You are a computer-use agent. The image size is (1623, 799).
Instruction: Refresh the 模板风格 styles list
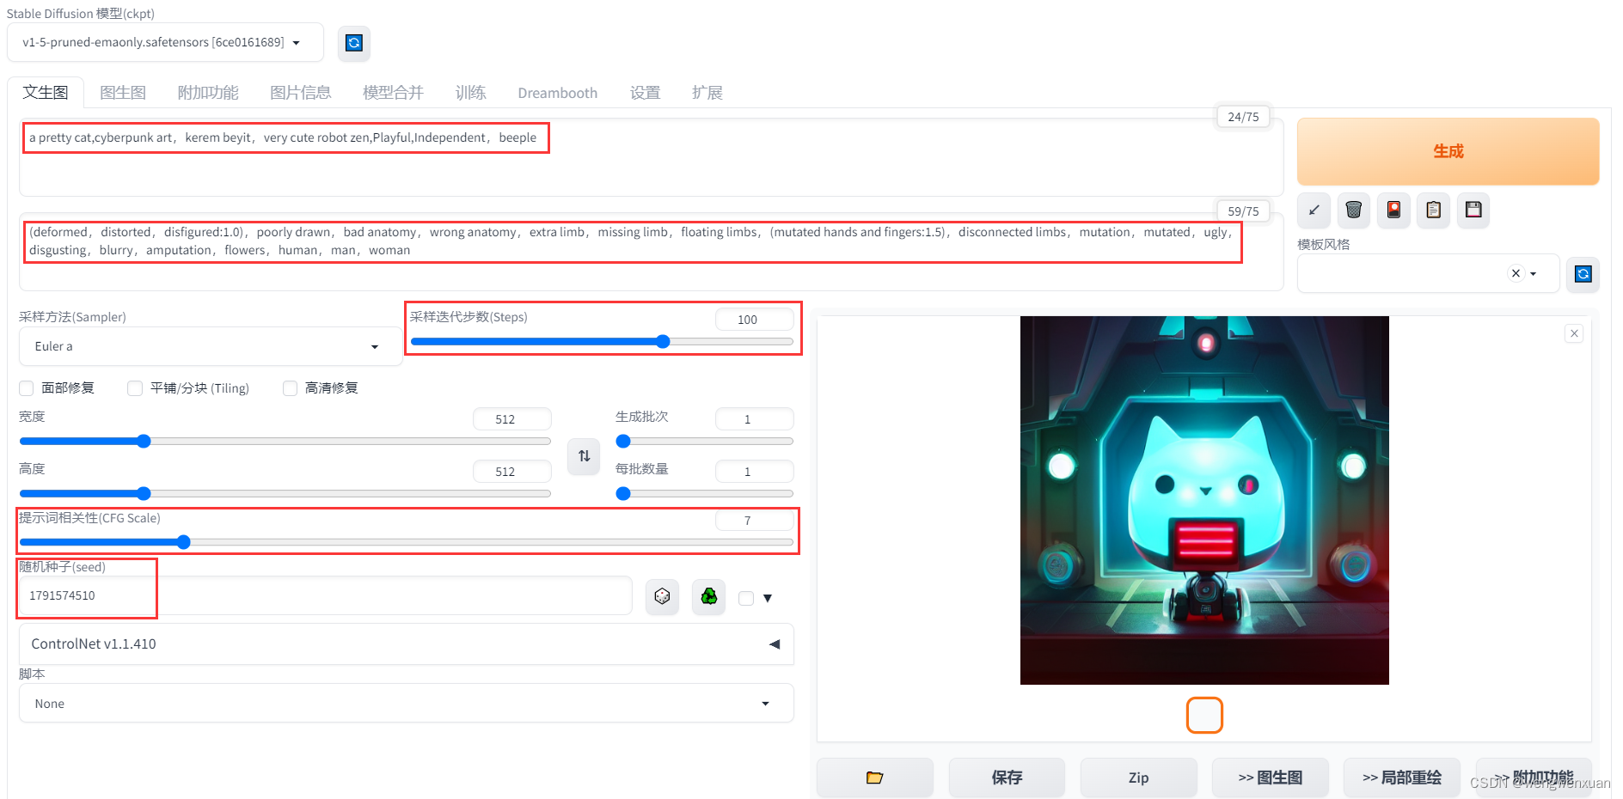(x=1583, y=274)
